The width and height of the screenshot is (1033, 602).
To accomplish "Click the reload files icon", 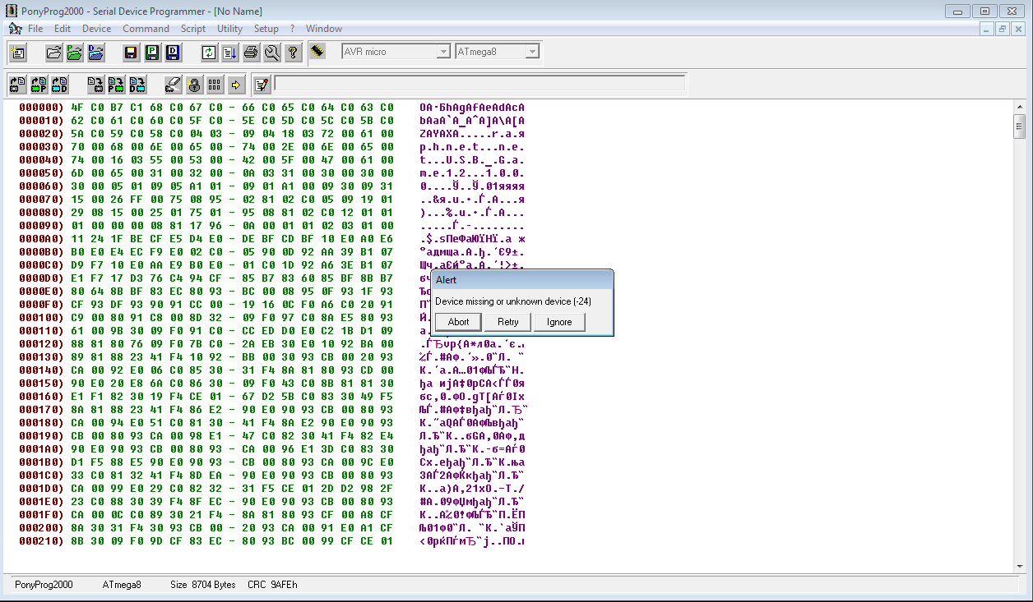I will [x=209, y=53].
